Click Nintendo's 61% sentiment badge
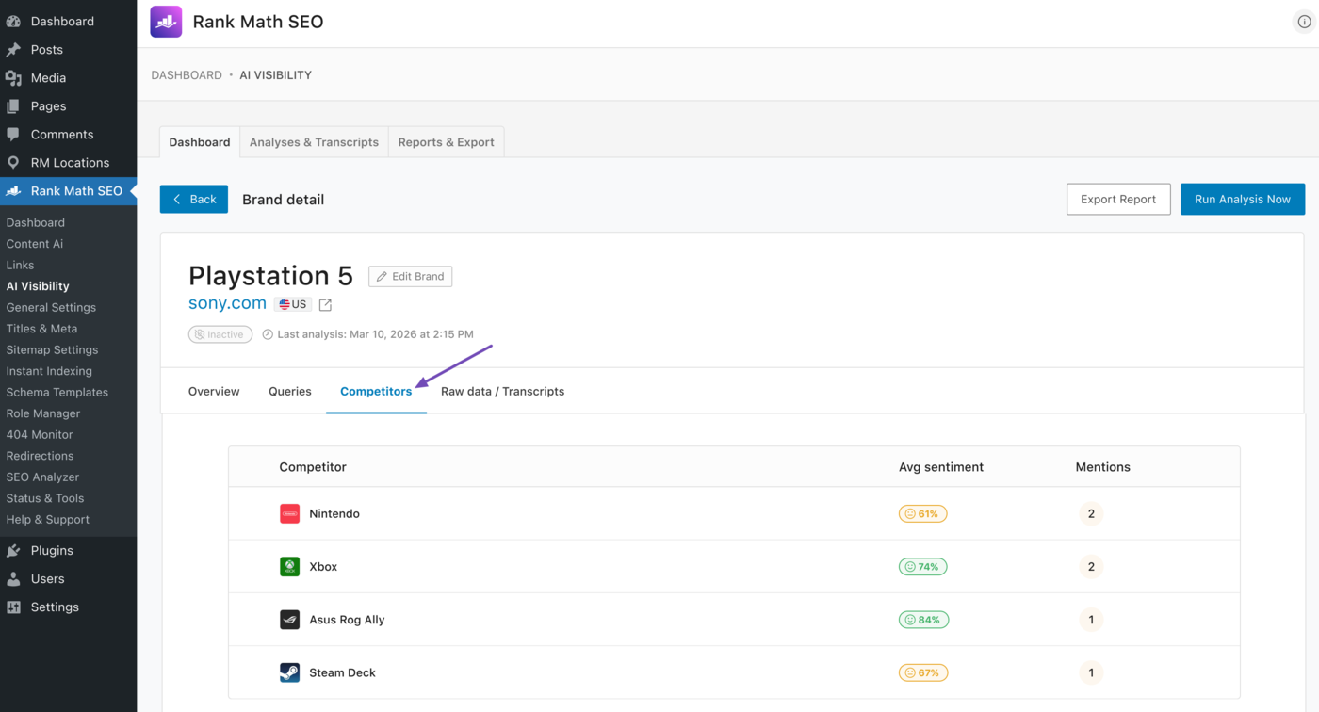 [922, 513]
